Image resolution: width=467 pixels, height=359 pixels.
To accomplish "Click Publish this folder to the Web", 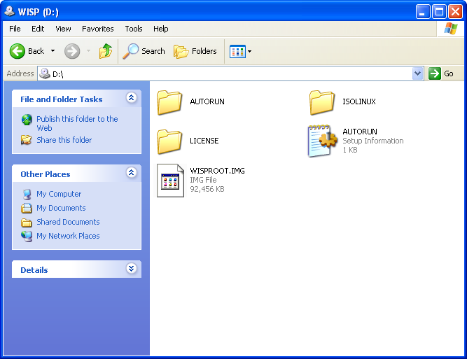I will [77, 123].
